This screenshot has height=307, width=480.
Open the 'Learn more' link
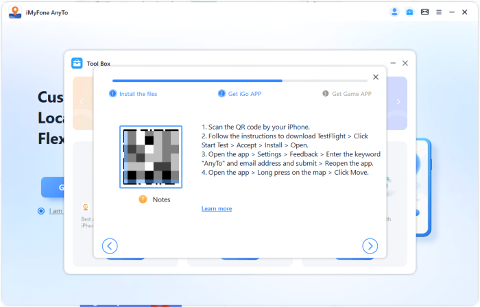tap(217, 208)
